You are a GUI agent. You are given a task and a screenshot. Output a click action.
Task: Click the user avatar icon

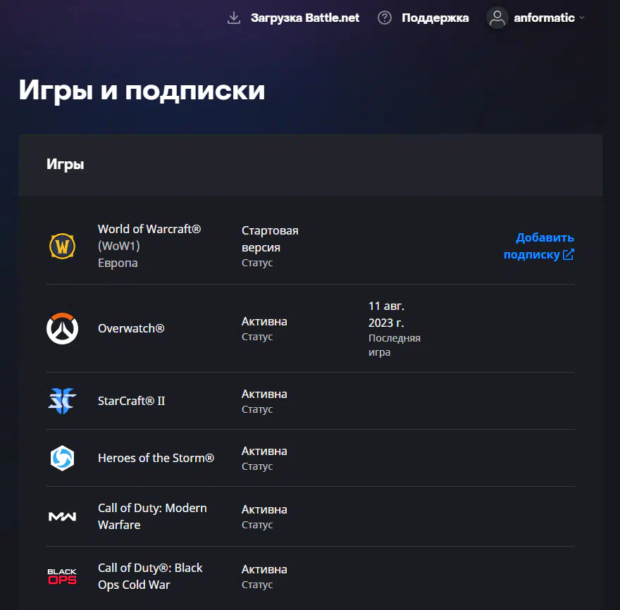[x=497, y=18]
